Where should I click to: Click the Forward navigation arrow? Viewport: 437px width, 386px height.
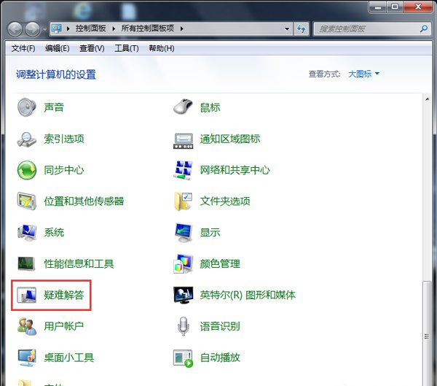pyautogui.click(x=33, y=29)
